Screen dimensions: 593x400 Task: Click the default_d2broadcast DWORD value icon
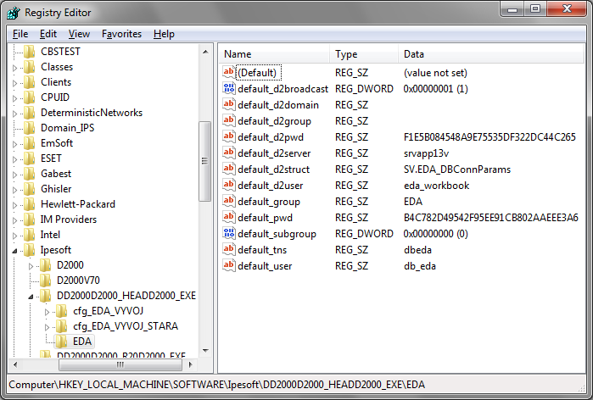coord(228,89)
